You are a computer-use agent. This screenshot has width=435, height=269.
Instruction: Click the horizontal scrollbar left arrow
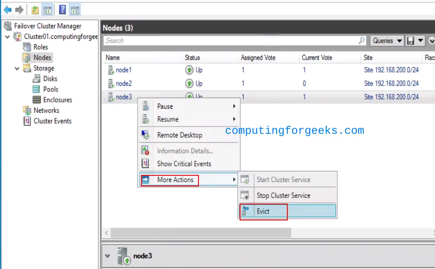[x=107, y=233]
